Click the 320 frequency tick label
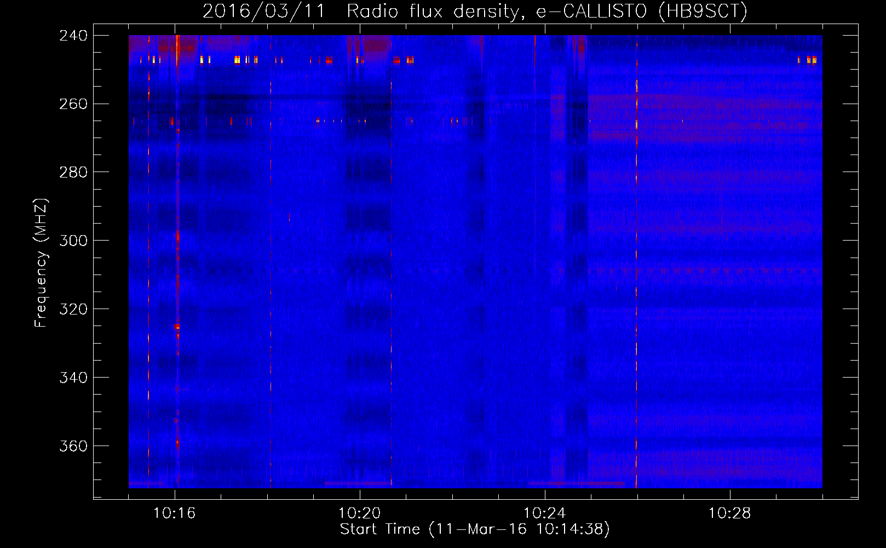This screenshot has width=886, height=548. (x=73, y=310)
